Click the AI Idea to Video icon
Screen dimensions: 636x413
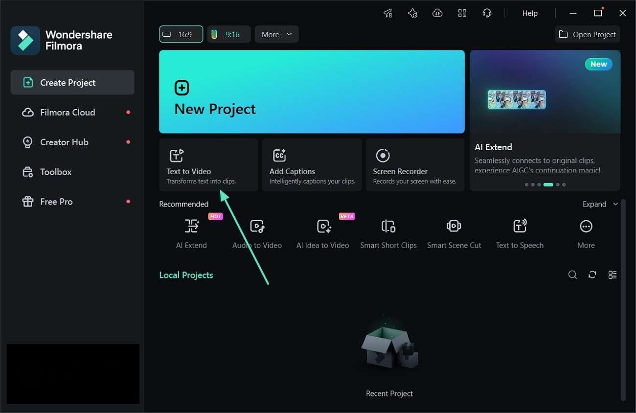click(323, 226)
